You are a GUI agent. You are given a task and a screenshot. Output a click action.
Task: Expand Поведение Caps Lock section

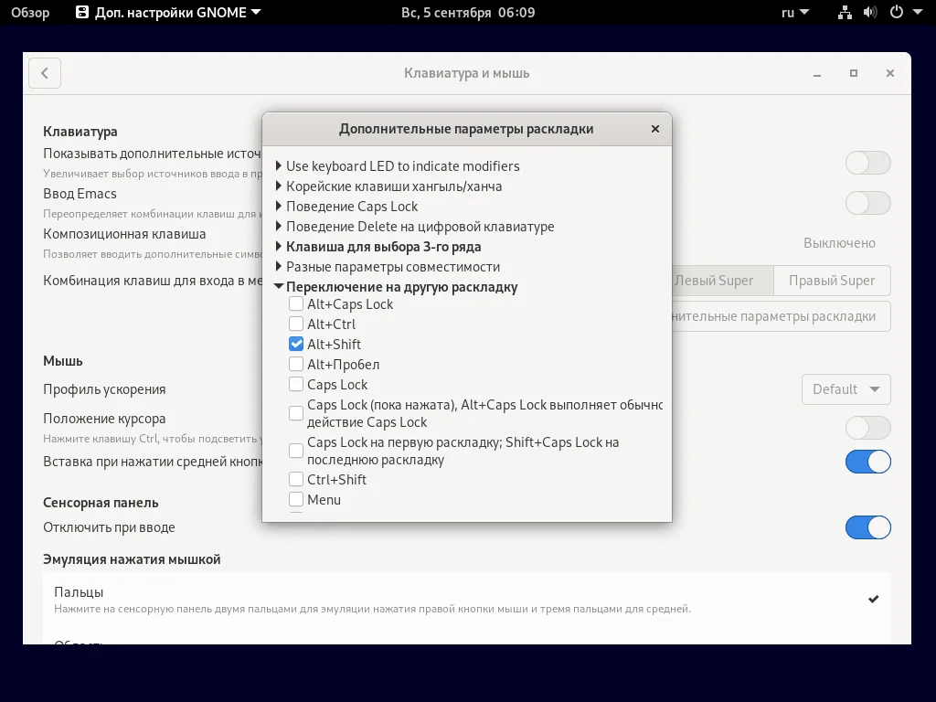280,207
